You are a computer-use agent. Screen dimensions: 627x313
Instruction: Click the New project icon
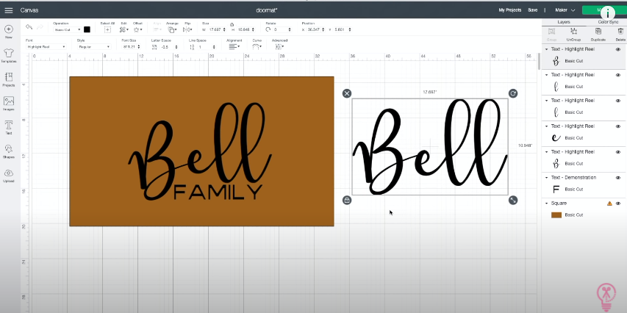click(8, 29)
